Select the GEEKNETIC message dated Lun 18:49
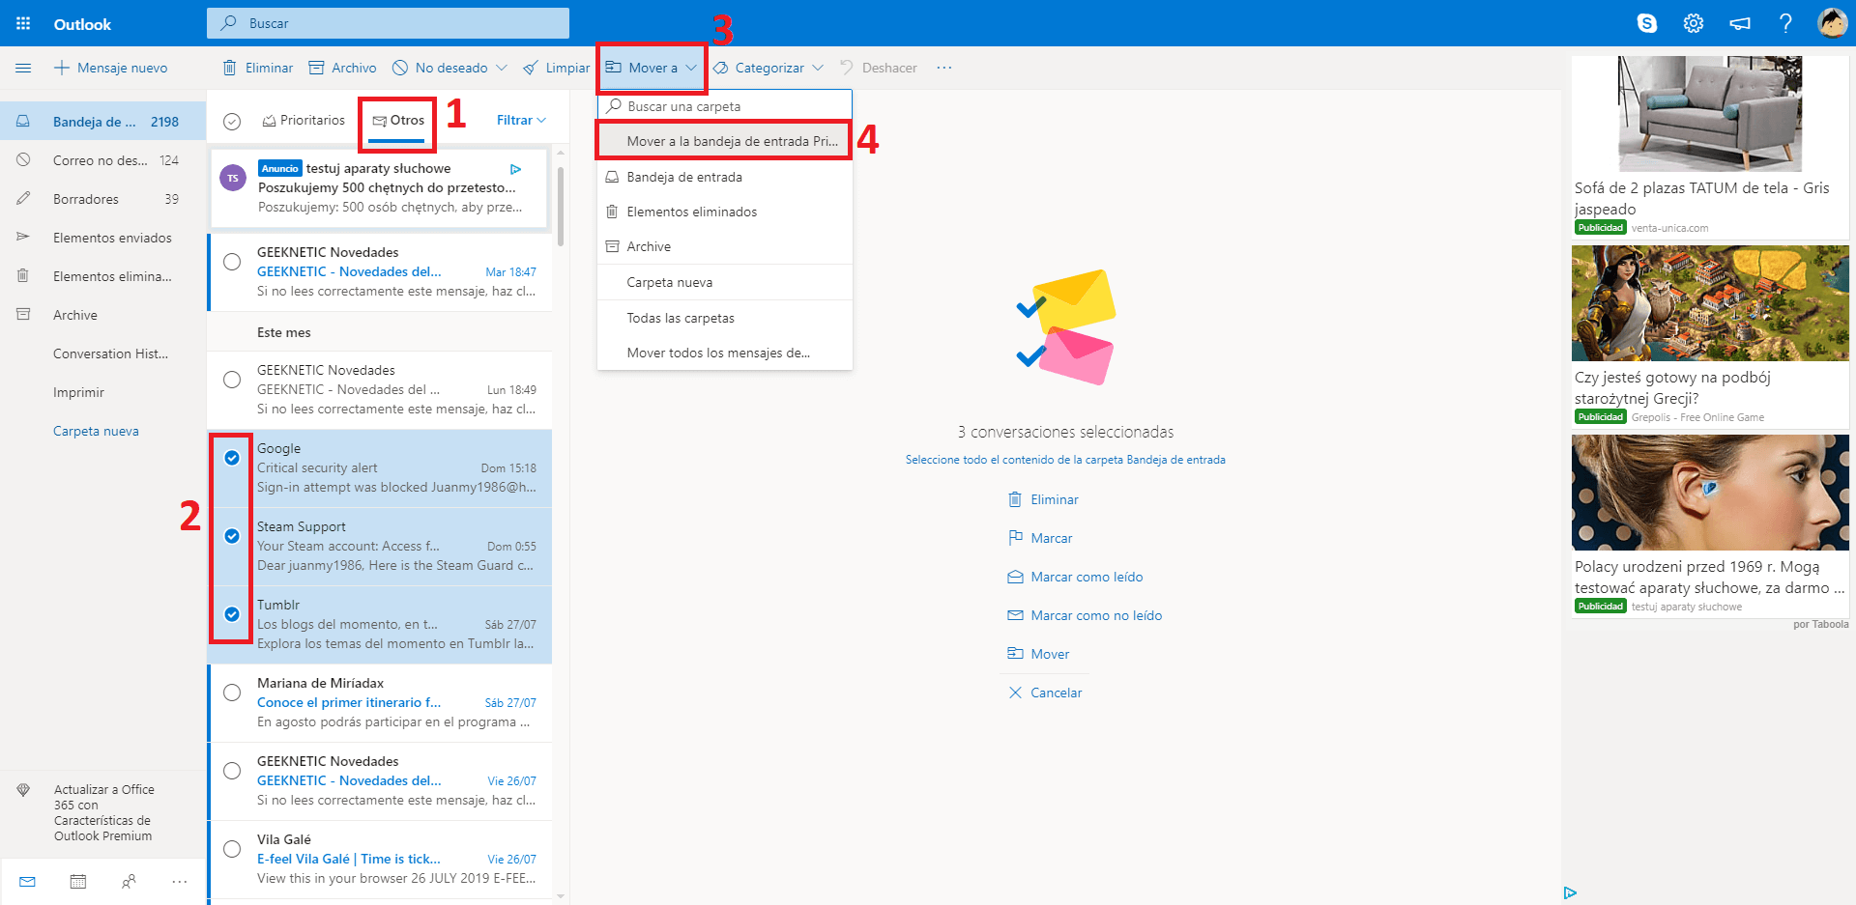The image size is (1856, 905). (x=232, y=380)
